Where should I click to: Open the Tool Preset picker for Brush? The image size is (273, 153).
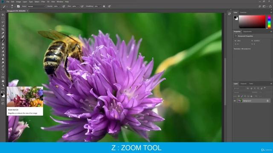click(x=5, y=6)
